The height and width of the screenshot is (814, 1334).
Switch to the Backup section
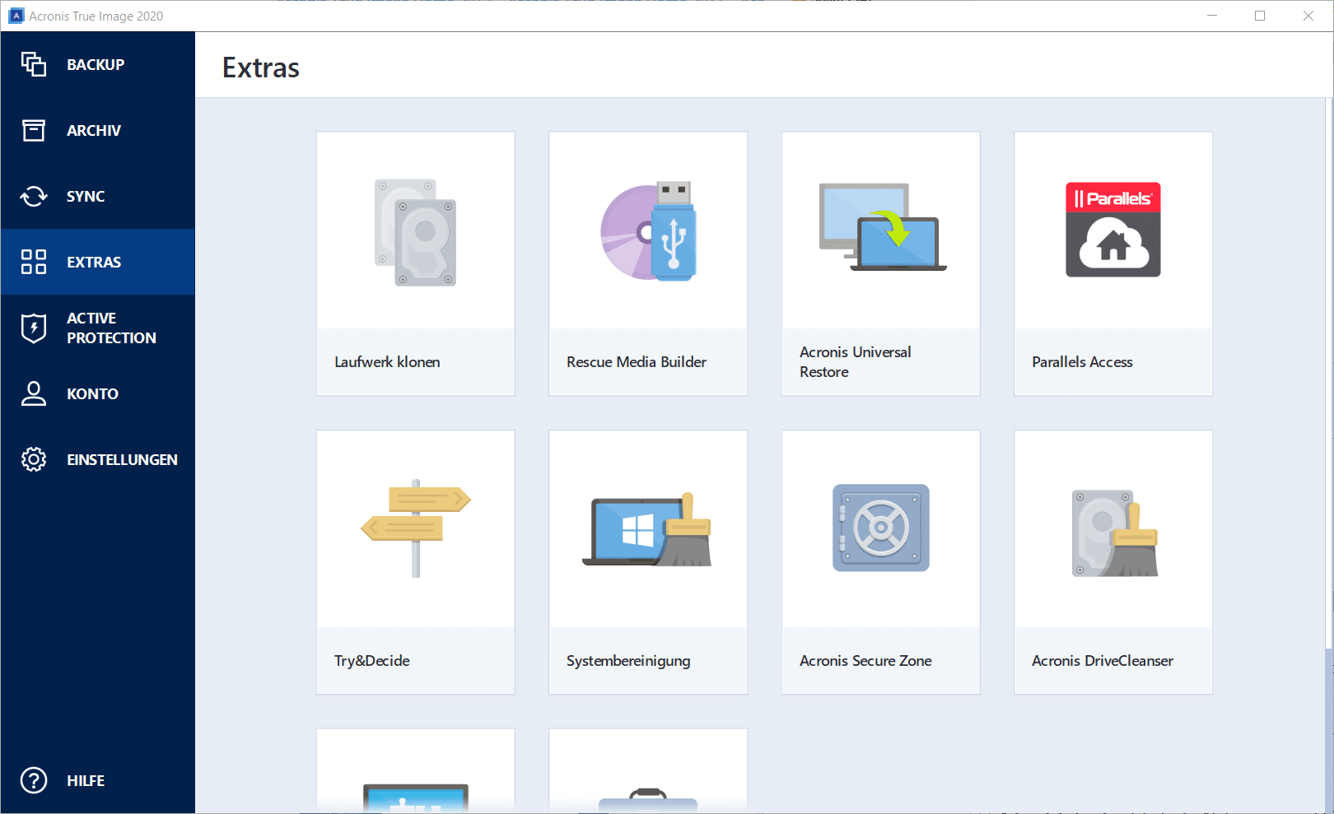(96, 64)
